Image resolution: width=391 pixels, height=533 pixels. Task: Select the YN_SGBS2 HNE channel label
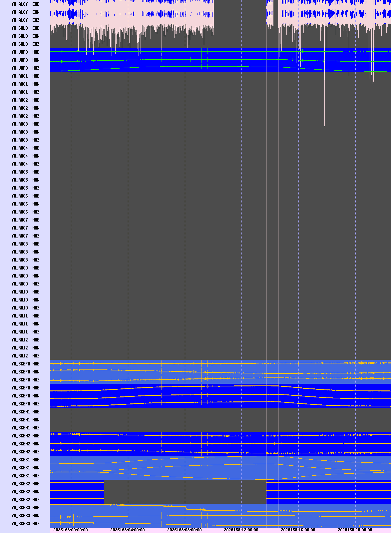(25, 484)
